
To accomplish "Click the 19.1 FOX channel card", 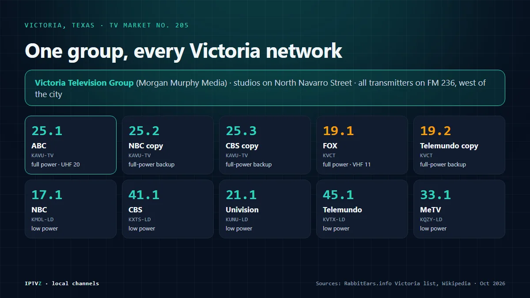I will tap(362, 145).
